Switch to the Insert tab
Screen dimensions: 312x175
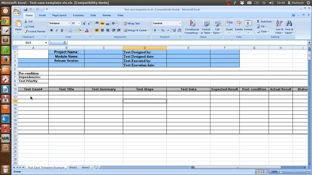coord(42,15)
